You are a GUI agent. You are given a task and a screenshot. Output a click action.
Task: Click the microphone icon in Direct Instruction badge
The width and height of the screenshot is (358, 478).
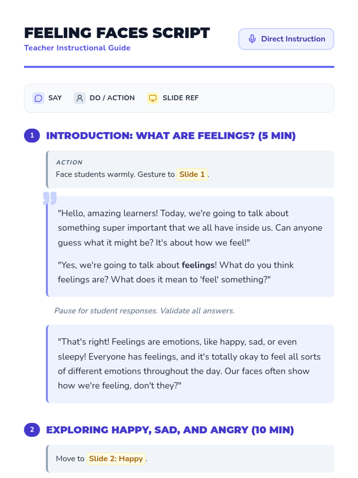coord(252,39)
